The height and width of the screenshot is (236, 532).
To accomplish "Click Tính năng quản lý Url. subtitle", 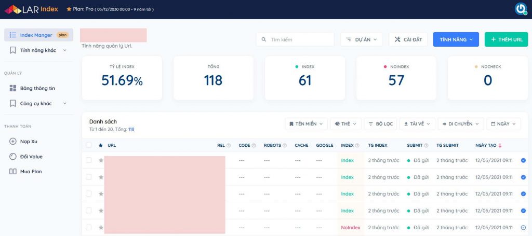I will pyautogui.click(x=107, y=46).
